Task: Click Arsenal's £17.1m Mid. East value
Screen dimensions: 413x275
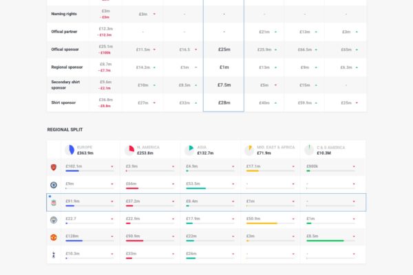Action: (253, 166)
